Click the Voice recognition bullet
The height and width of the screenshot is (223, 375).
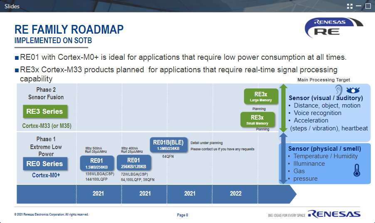317,113
